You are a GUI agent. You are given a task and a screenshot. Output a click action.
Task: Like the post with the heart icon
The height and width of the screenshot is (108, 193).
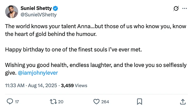[x=96, y=102]
